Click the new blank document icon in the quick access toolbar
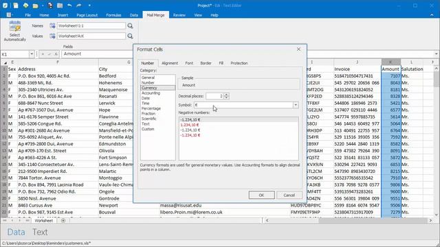 pos(16,5)
